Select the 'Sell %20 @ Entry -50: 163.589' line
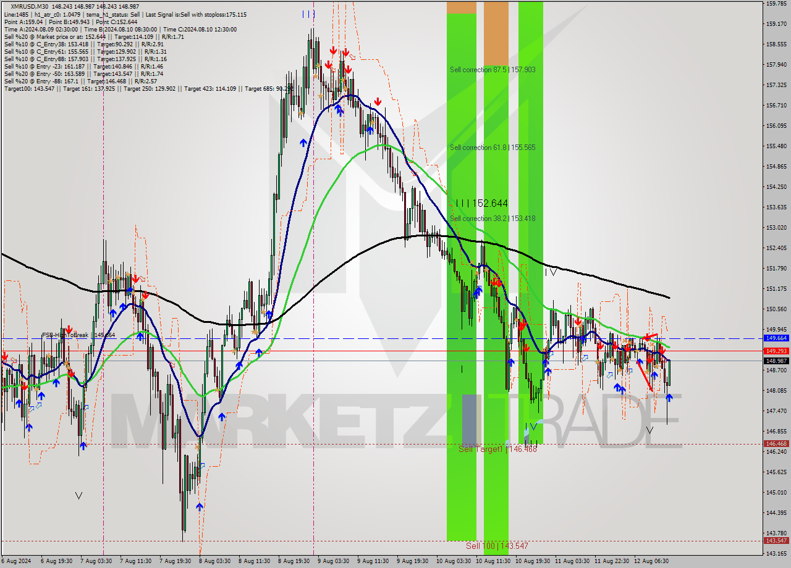This screenshot has height=568, width=791. [83, 73]
